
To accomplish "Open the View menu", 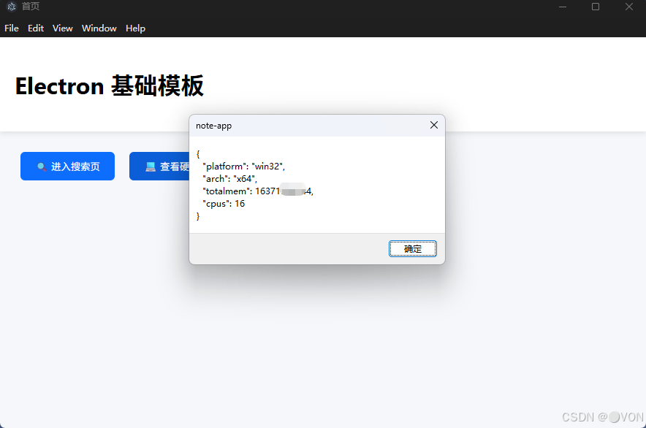I will tap(62, 28).
